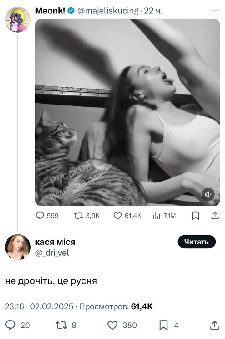
Task: Open Meonk! cartoon cat avatar
Action: coord(17,19)
